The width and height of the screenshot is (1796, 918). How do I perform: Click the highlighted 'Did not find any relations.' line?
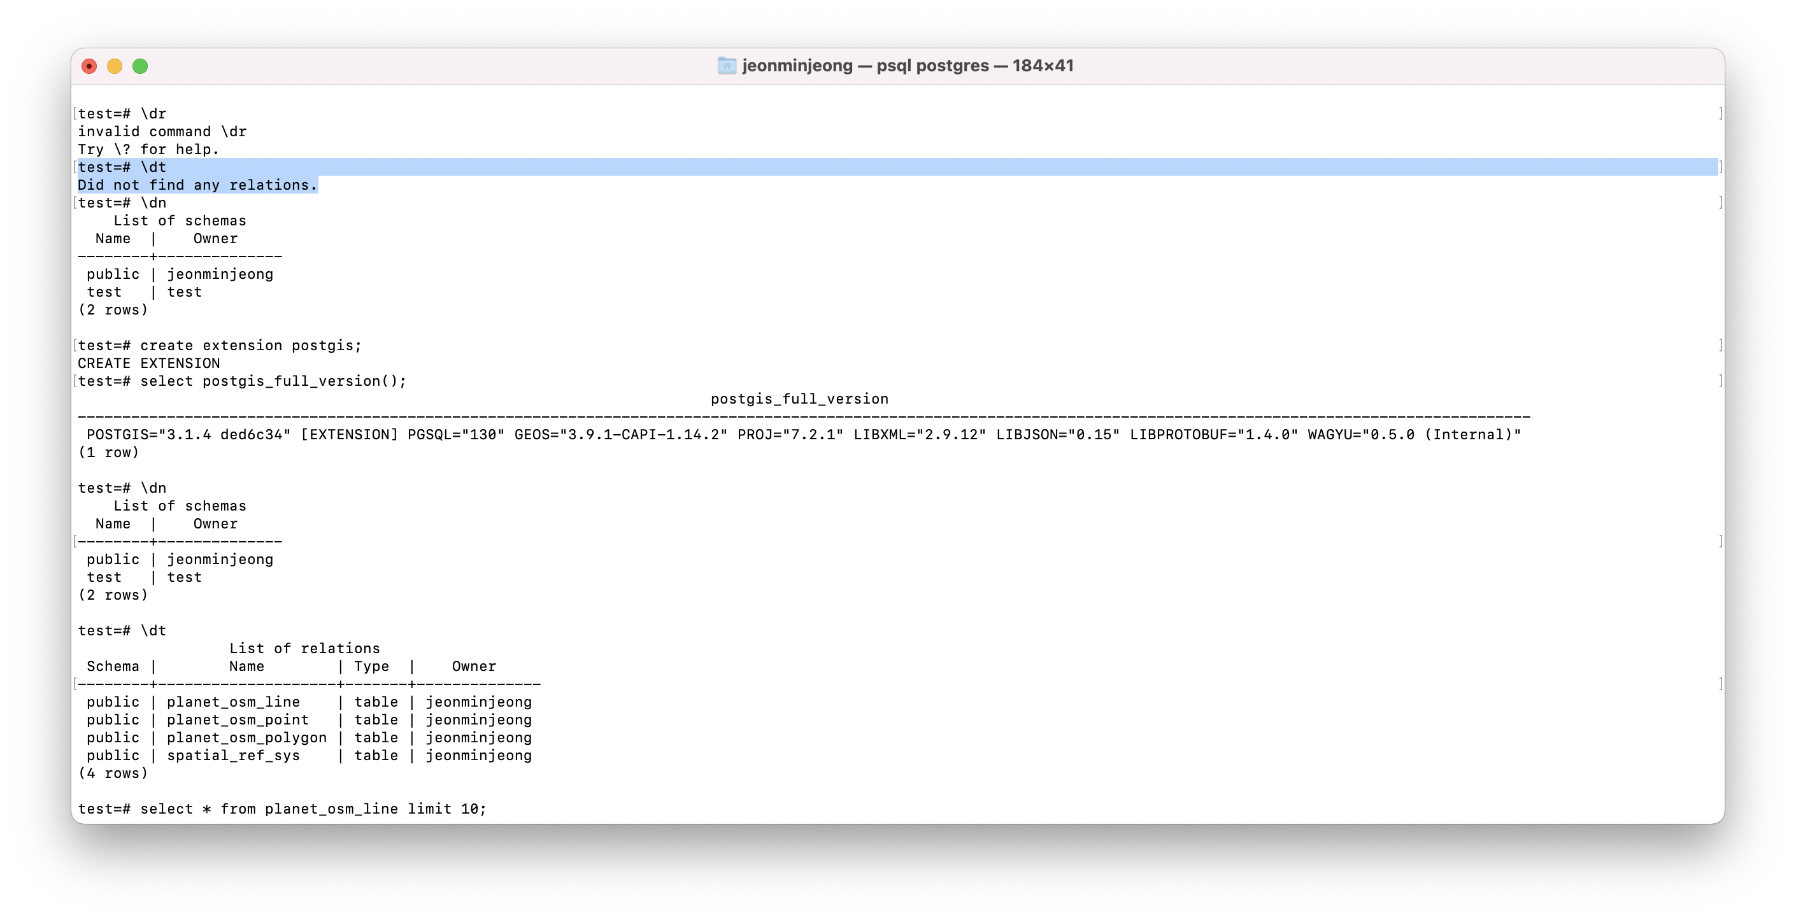197,185
